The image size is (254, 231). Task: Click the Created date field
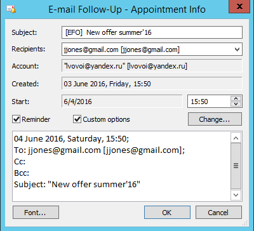[152, 84]
